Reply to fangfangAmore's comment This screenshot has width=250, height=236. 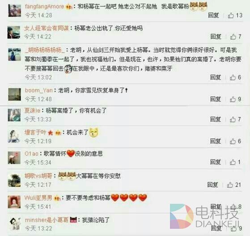(213, 15)
